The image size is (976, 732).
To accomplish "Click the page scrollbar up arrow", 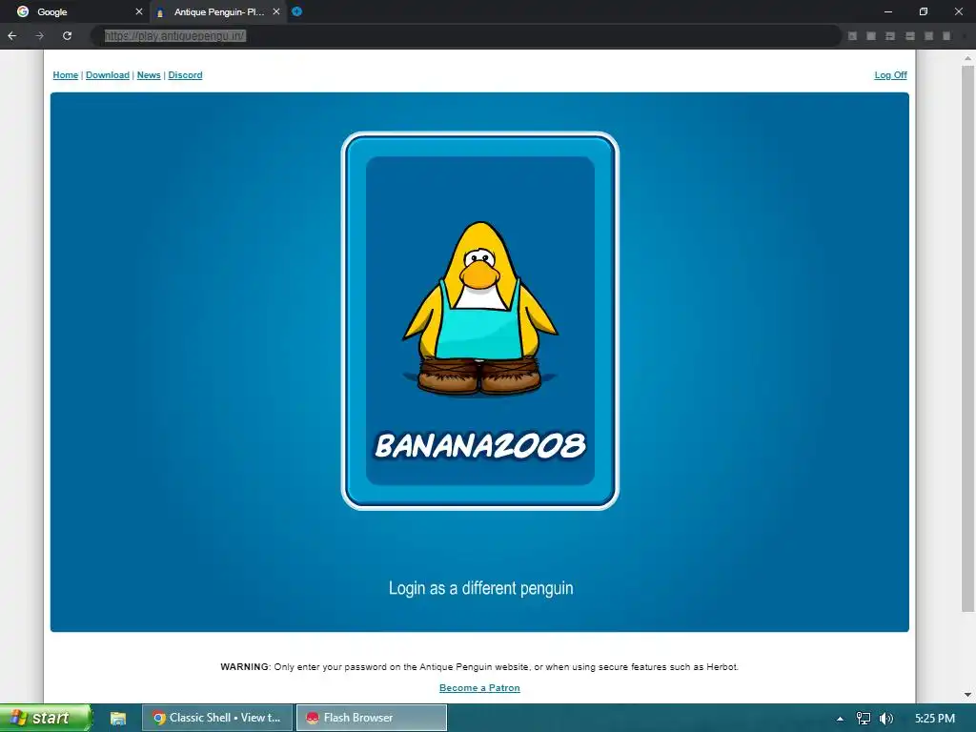I will (x=967, y=58).
